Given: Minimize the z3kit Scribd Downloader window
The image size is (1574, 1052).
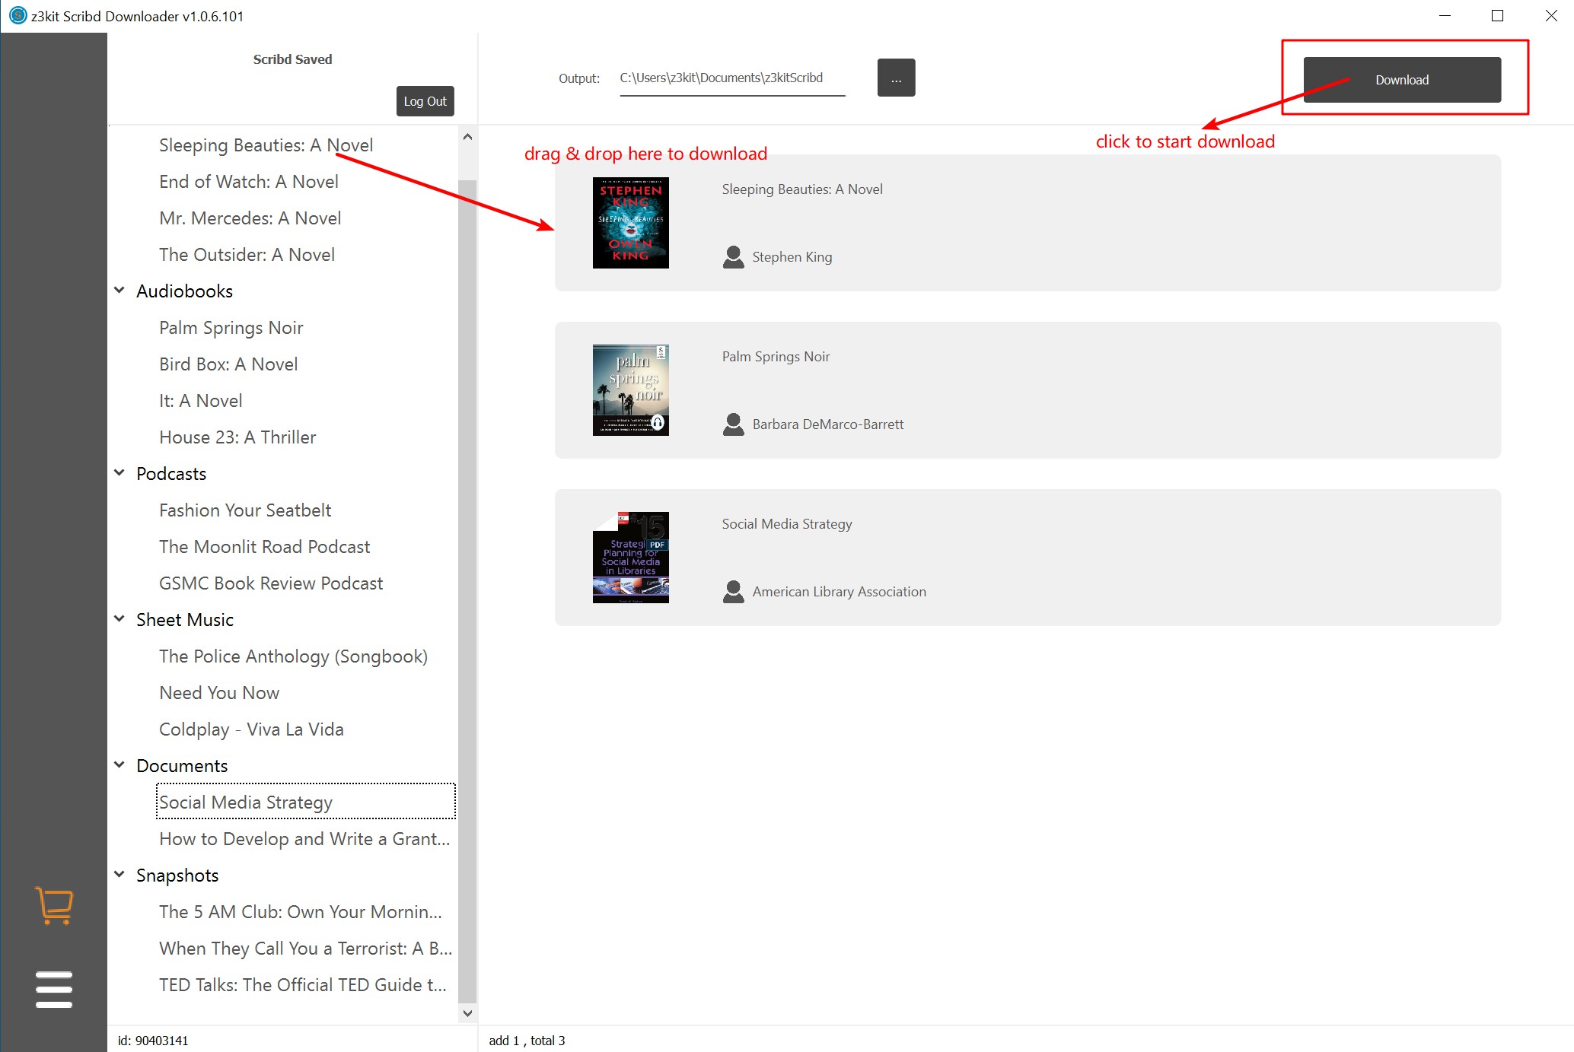Looking at the screenshot, I should tap(1445, 15).
